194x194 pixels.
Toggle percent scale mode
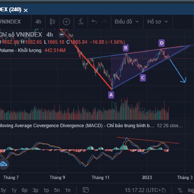point(180,190)
